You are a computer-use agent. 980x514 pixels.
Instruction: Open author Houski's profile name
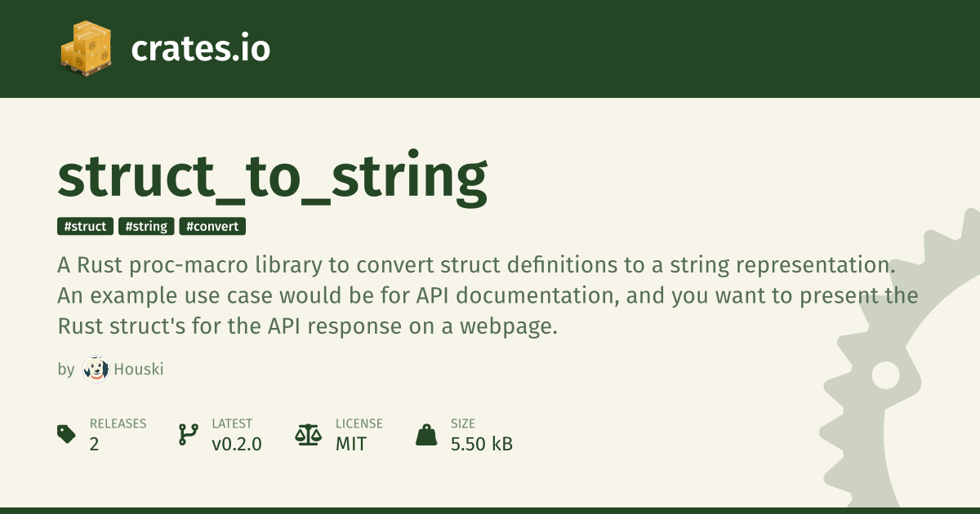pyautogui.click(x=139, y=370)
